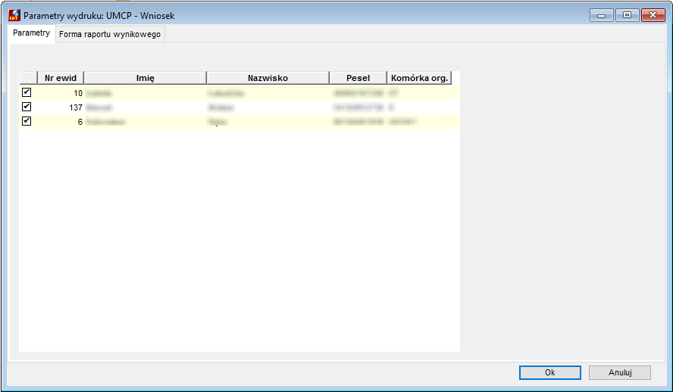This screenshot has width=673, height=392.
Task: Select the cell with Nr ewid 10
Action: click(61, 93)
